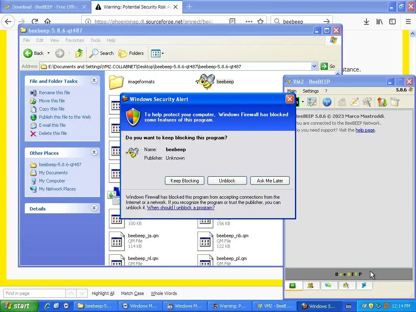Click the Up folder icon in Explorer
The image size is (416, 312).
point(79,53)
